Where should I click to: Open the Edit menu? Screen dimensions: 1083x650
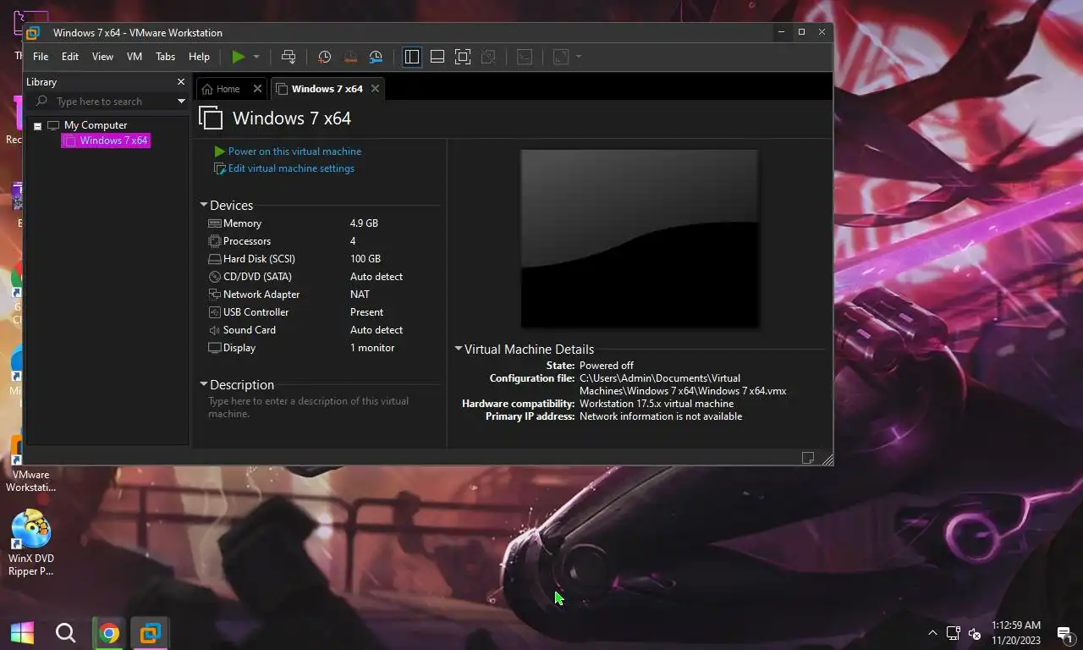point(70,57)
